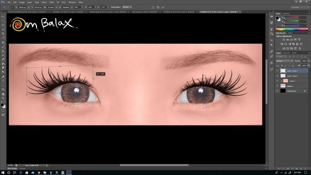
Task: Open the Normal blend mode dropdown
Action: pos(284,61)
